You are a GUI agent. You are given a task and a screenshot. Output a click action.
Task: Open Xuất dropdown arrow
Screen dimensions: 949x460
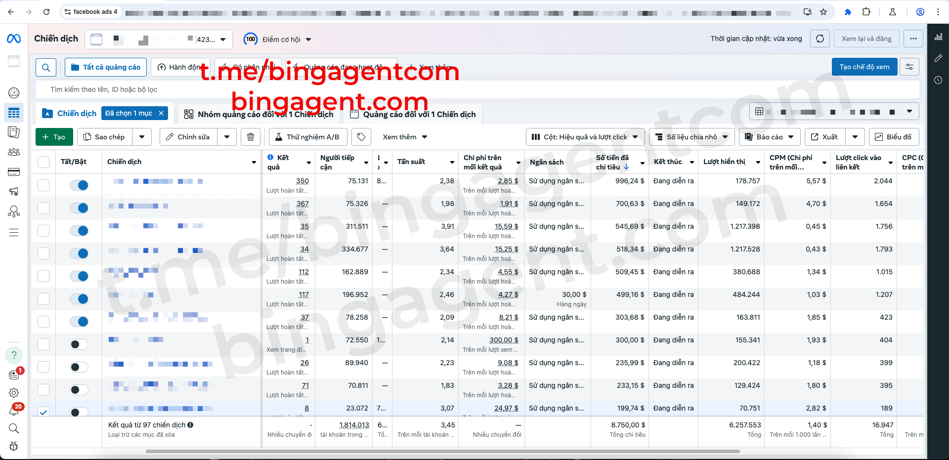tap(855, 137)
